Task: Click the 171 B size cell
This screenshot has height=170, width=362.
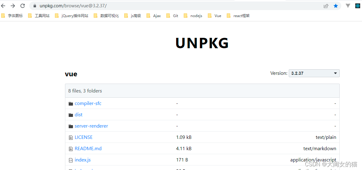Action: 182,160
